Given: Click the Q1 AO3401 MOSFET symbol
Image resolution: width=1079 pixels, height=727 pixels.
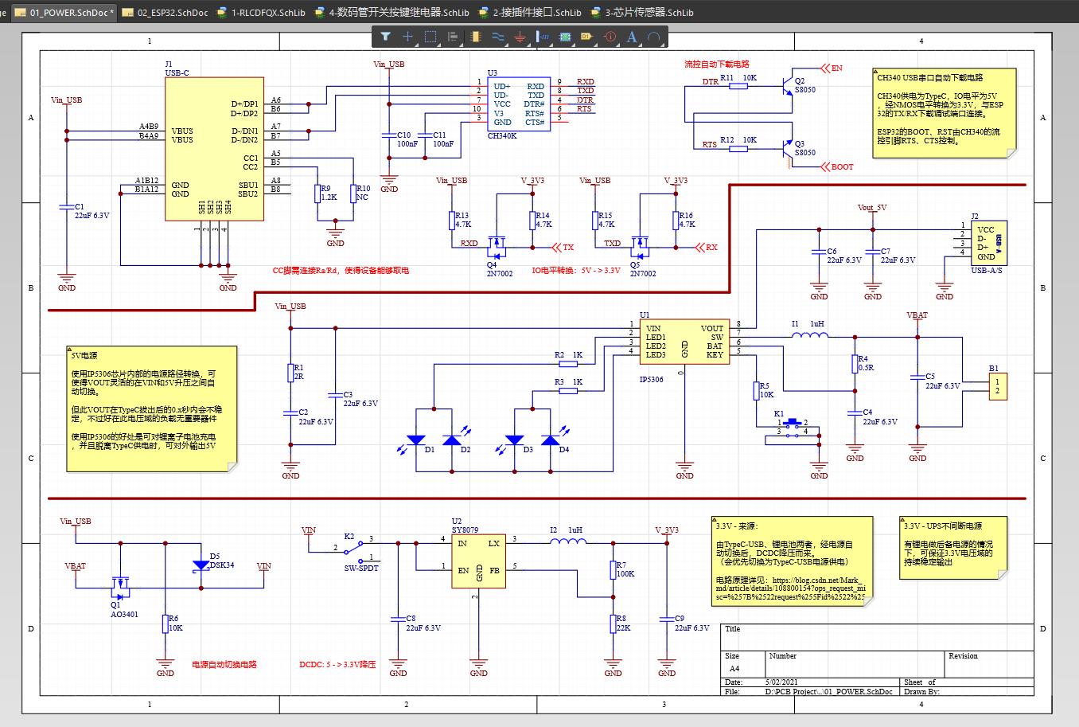Looking at the screenshot, I should pos(120,588).
